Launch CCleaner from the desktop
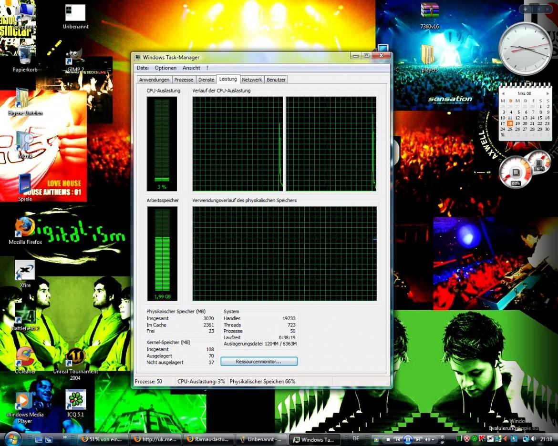This screenshot has width=558, height=446. point(25,360)
